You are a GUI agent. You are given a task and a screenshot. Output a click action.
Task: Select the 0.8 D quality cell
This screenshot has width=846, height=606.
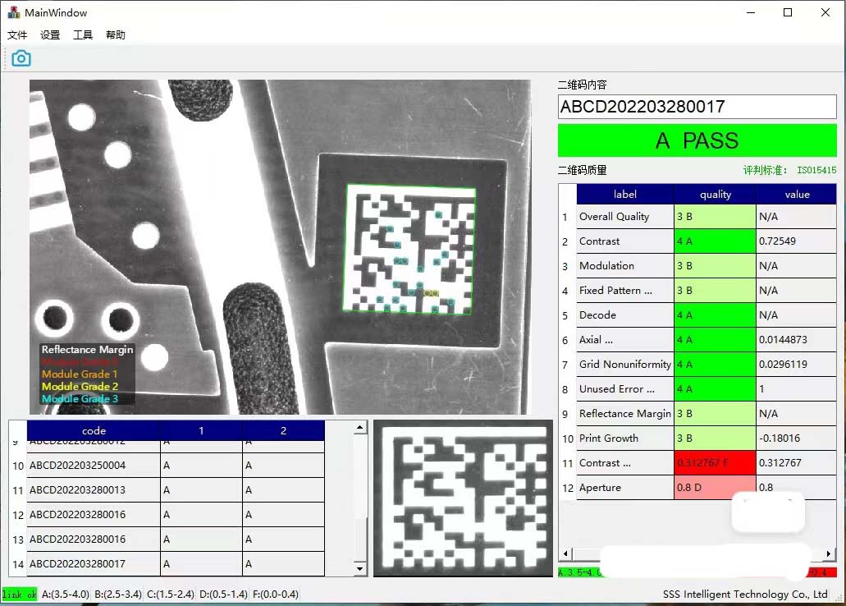716,488
